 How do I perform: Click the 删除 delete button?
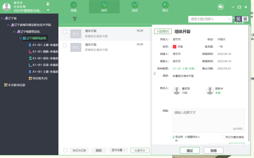[99, 150]
